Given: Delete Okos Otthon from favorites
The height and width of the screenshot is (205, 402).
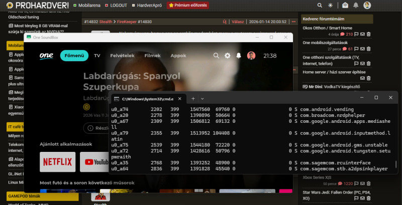Looking at the screenshot, I should point(368,34).
